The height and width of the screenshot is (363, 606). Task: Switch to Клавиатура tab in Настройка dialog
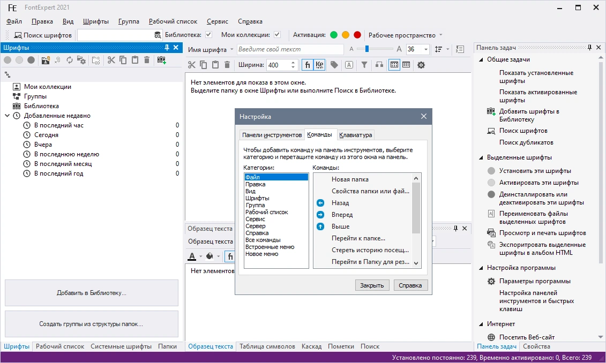(x=356, y=135)
